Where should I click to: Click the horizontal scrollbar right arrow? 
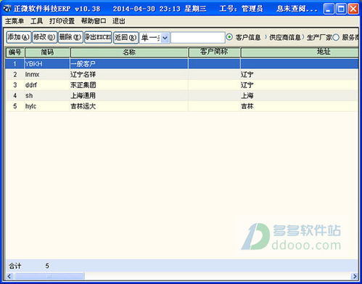pos(355,276)
